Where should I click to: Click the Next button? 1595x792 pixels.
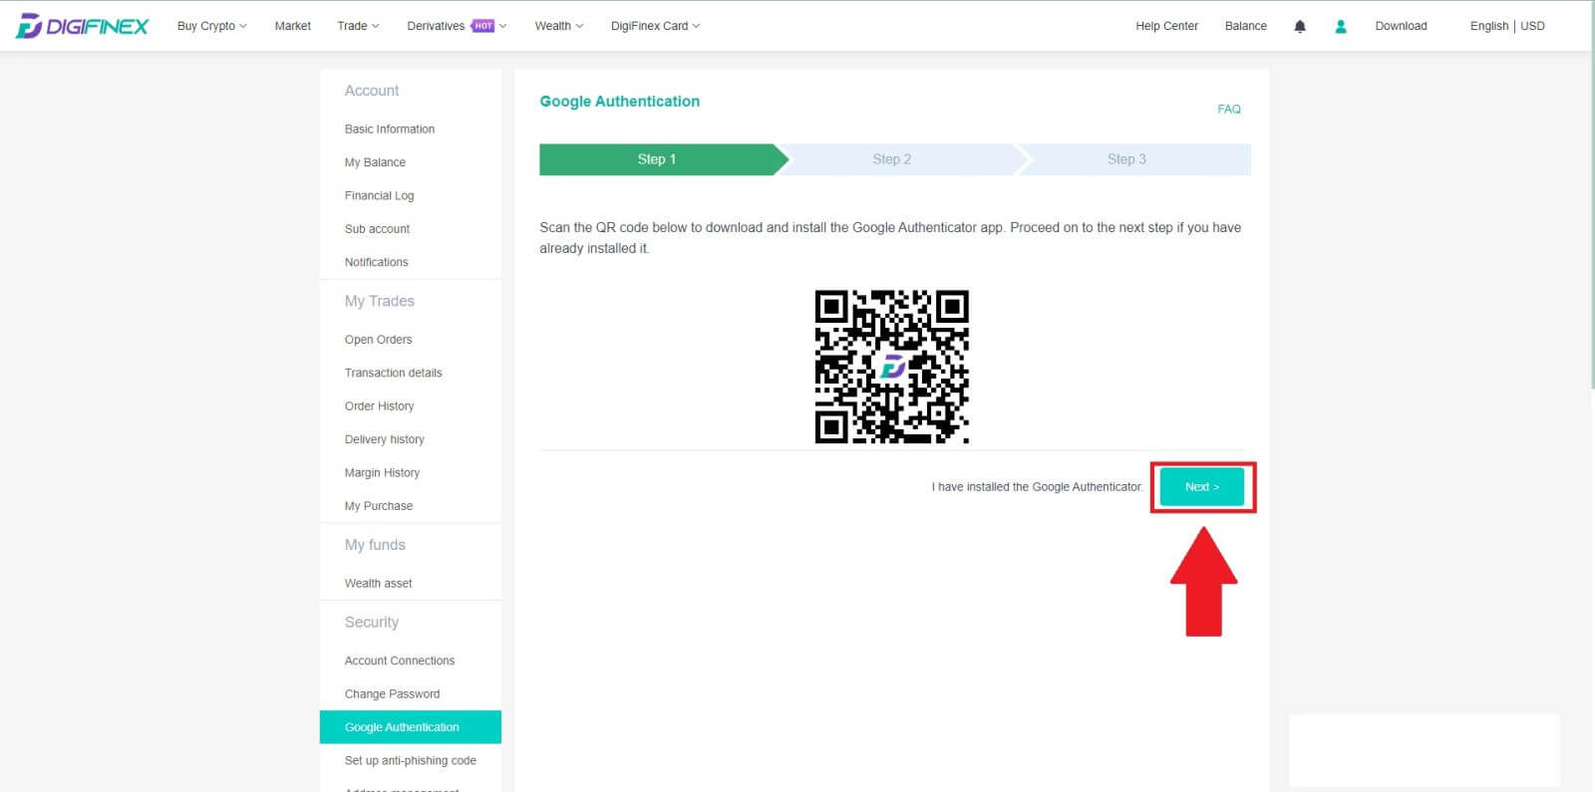(1201, 487)
